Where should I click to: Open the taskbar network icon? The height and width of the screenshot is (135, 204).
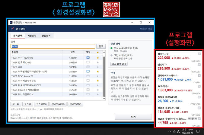174,131
